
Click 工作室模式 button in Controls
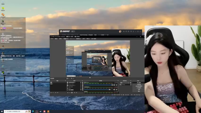138,88
